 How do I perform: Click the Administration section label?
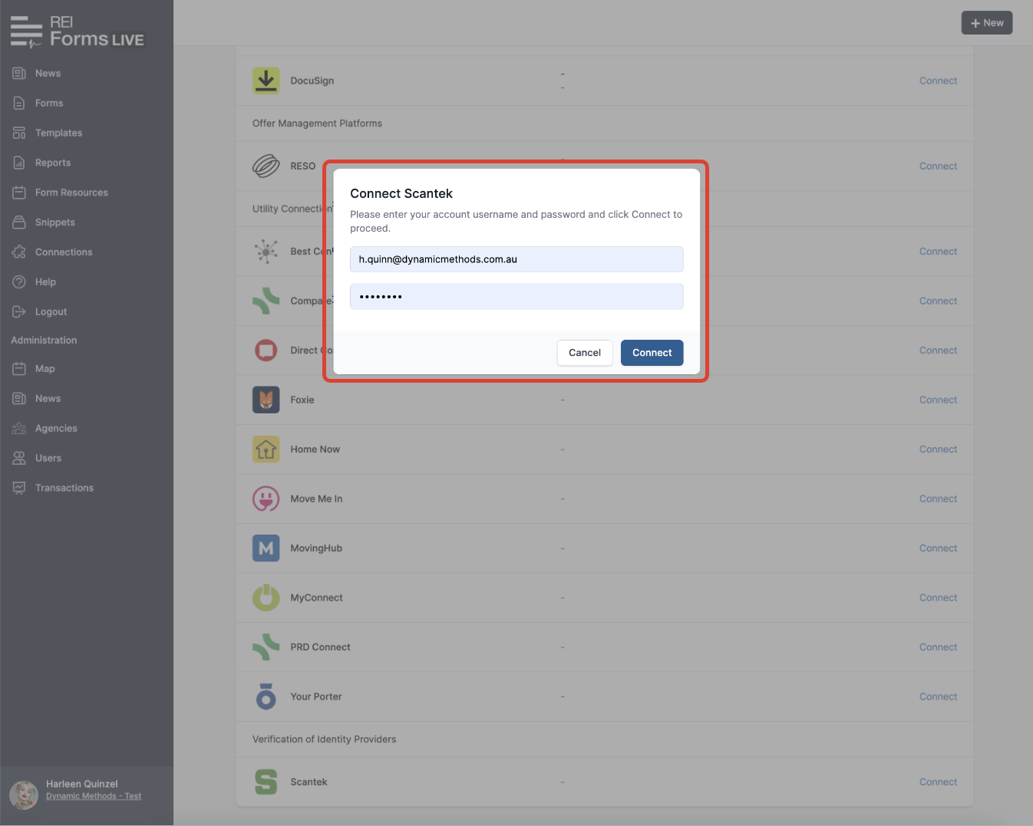[44, 341]
